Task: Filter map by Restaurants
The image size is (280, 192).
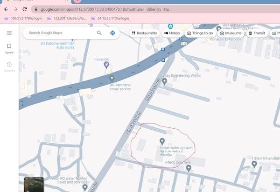Action: coord(144,33)
